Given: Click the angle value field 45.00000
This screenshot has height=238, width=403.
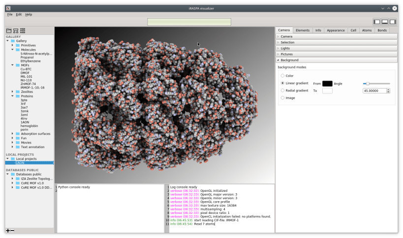Looking at the screenshot, I should pos(374,90).
